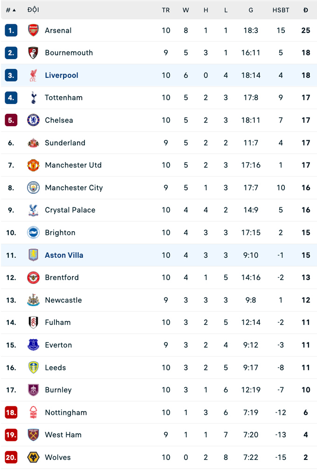Click the Arsenal club crest icon
Screen dimensions: 317x473
(33, 30)
